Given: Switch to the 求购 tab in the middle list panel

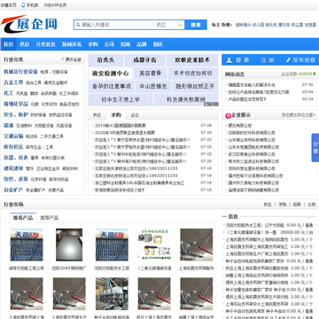Looking at the screenshot, I should (x=116, y=115).
